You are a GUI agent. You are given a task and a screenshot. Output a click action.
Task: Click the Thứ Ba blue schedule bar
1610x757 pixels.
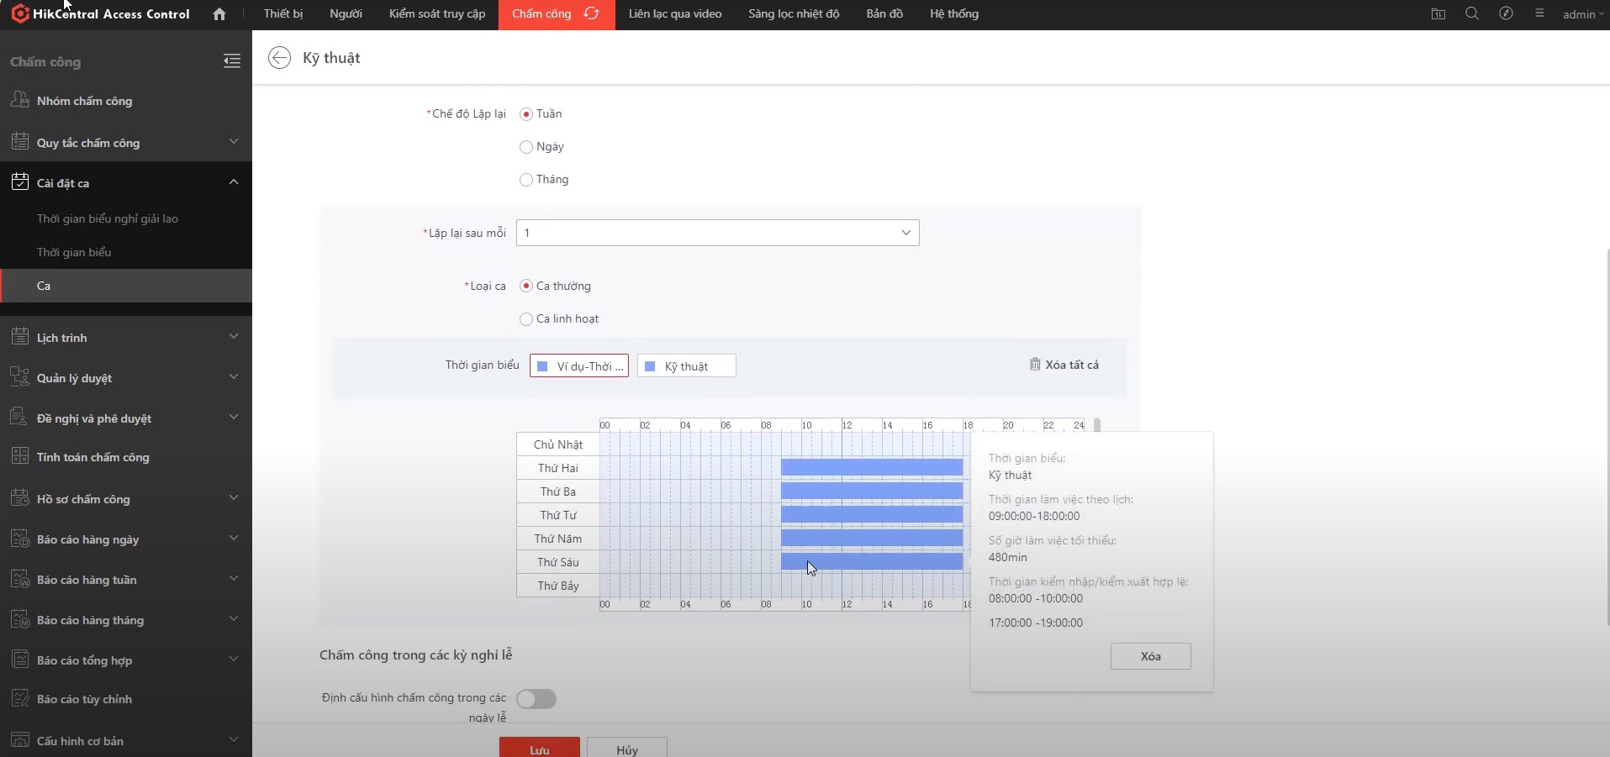tap(871, 492)
